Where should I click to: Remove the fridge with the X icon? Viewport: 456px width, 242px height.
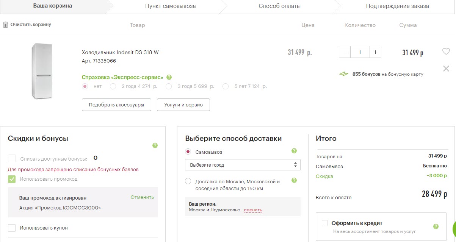pos(446,69)
